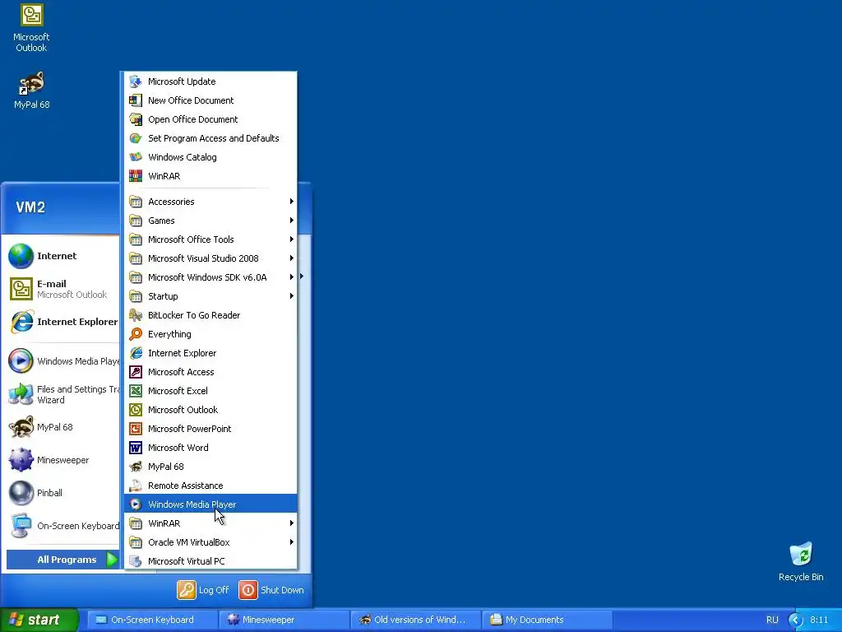This screenshot has width=842, height=632.
Task: Open Microsoft Update from All Programs
Action: coord(210,81)
